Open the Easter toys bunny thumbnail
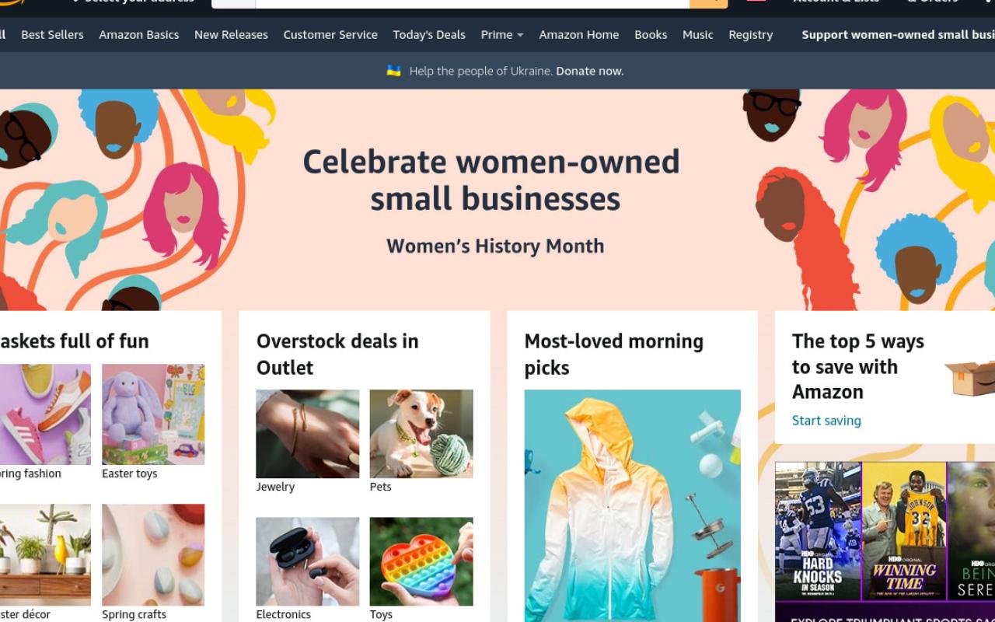 coord(153,414)
